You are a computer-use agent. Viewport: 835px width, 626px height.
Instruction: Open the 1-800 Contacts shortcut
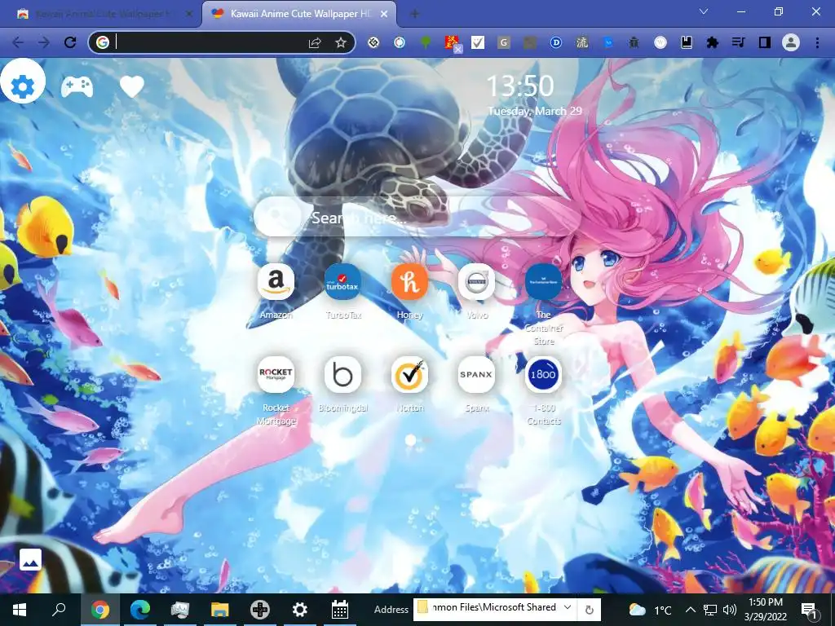coord(543,374)
